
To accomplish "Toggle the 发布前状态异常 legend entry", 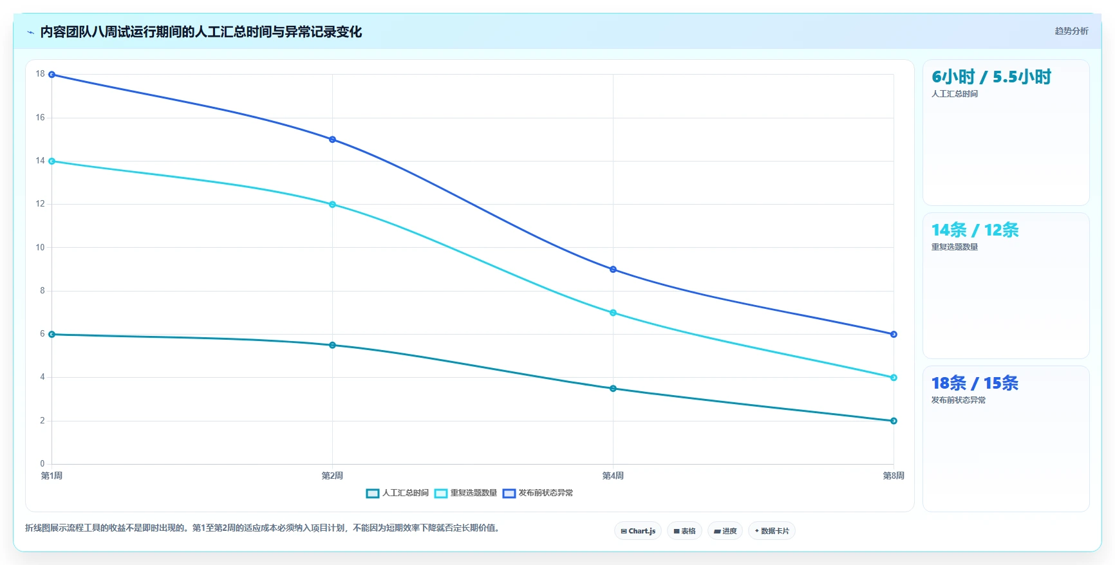I will coord(538,493).
